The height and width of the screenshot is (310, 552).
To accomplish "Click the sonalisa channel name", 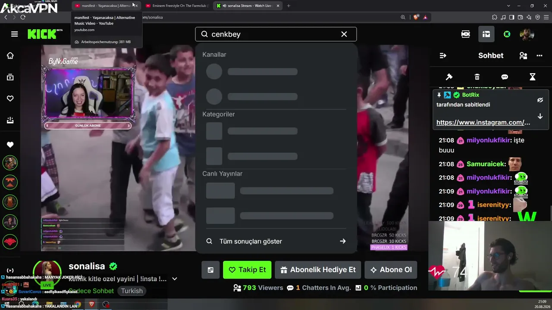I will [x=87, y=267].
